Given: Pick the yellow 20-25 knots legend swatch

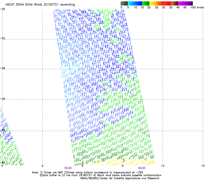Looking at the screenshot, I should pyautogui.click(x=153, y=3).
